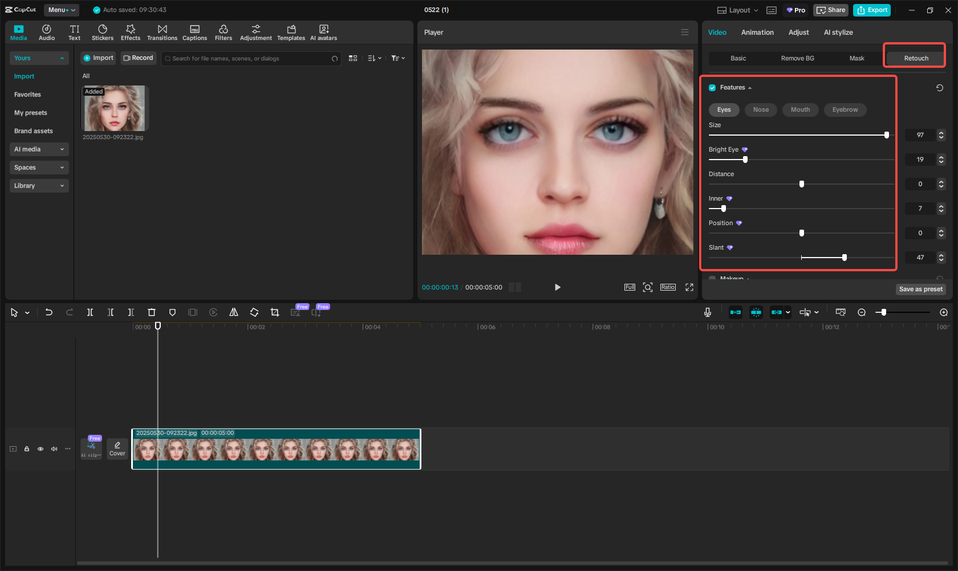Select the crop tool in timeline toolbar
The height and width of the screenshot is (571, 958).
point(275,312)
